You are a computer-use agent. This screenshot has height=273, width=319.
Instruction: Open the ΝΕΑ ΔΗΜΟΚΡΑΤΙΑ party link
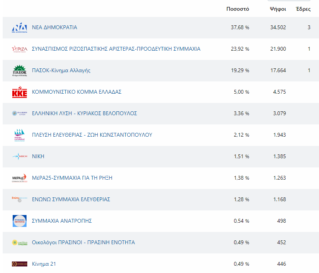click(54, 28)
